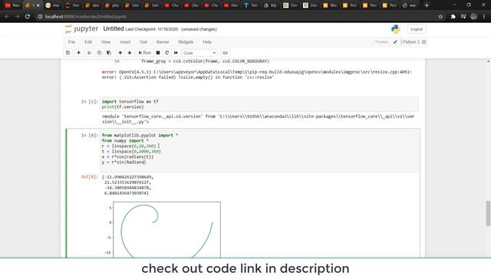Click the Trusted notebook indicator
Viewport: 491px width, 276px height.
pos(381,42)
